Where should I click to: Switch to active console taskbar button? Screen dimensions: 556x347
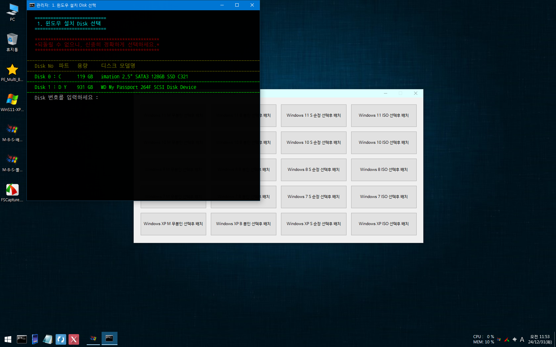click(x=109, y=338)
